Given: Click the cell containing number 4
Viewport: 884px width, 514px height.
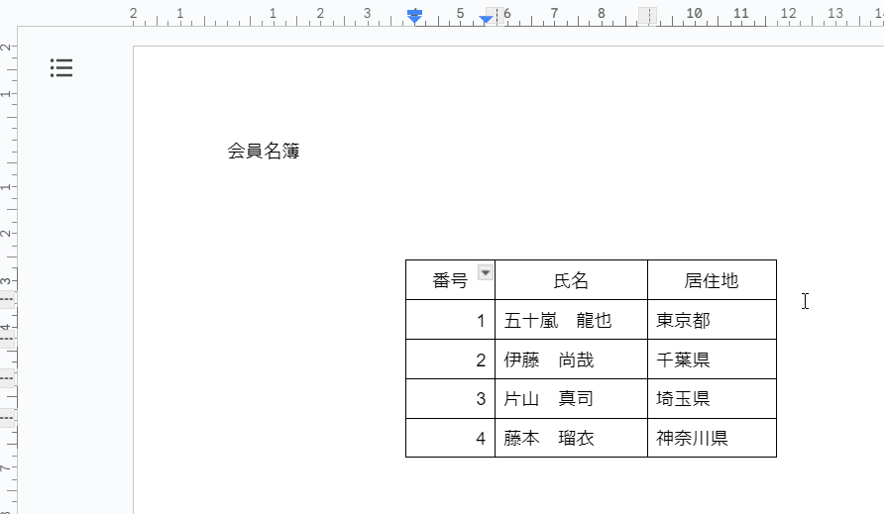Looking at the screenshot, I should pos(450,438).
